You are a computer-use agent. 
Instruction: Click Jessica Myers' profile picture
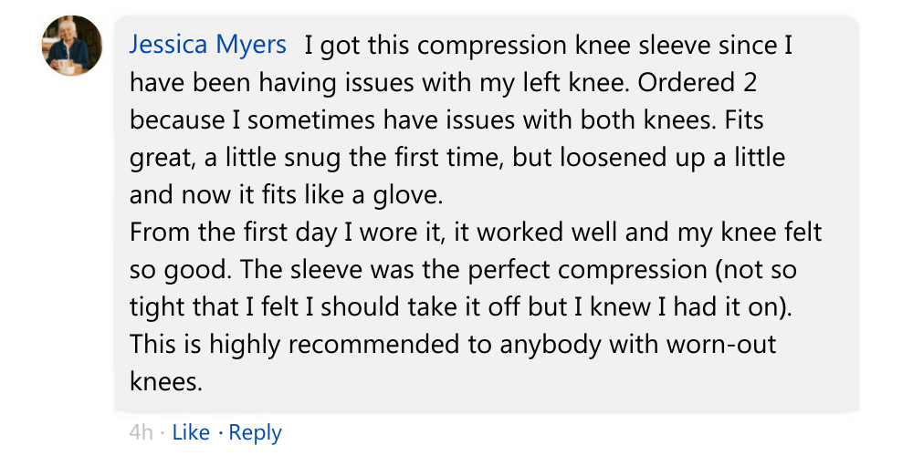pyautogui.click(x=72, y=46)
